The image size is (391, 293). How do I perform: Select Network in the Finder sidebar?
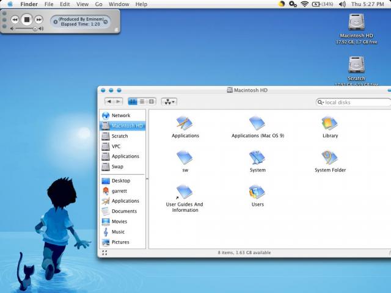(x=122, y=115)
